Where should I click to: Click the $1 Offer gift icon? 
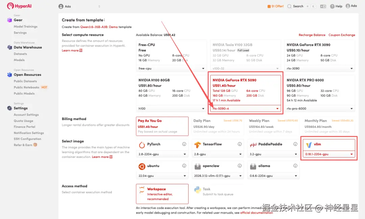[269, 6]
